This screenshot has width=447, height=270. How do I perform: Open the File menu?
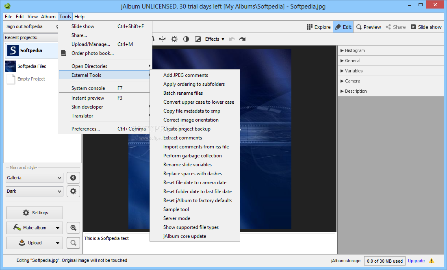[9, 17]
